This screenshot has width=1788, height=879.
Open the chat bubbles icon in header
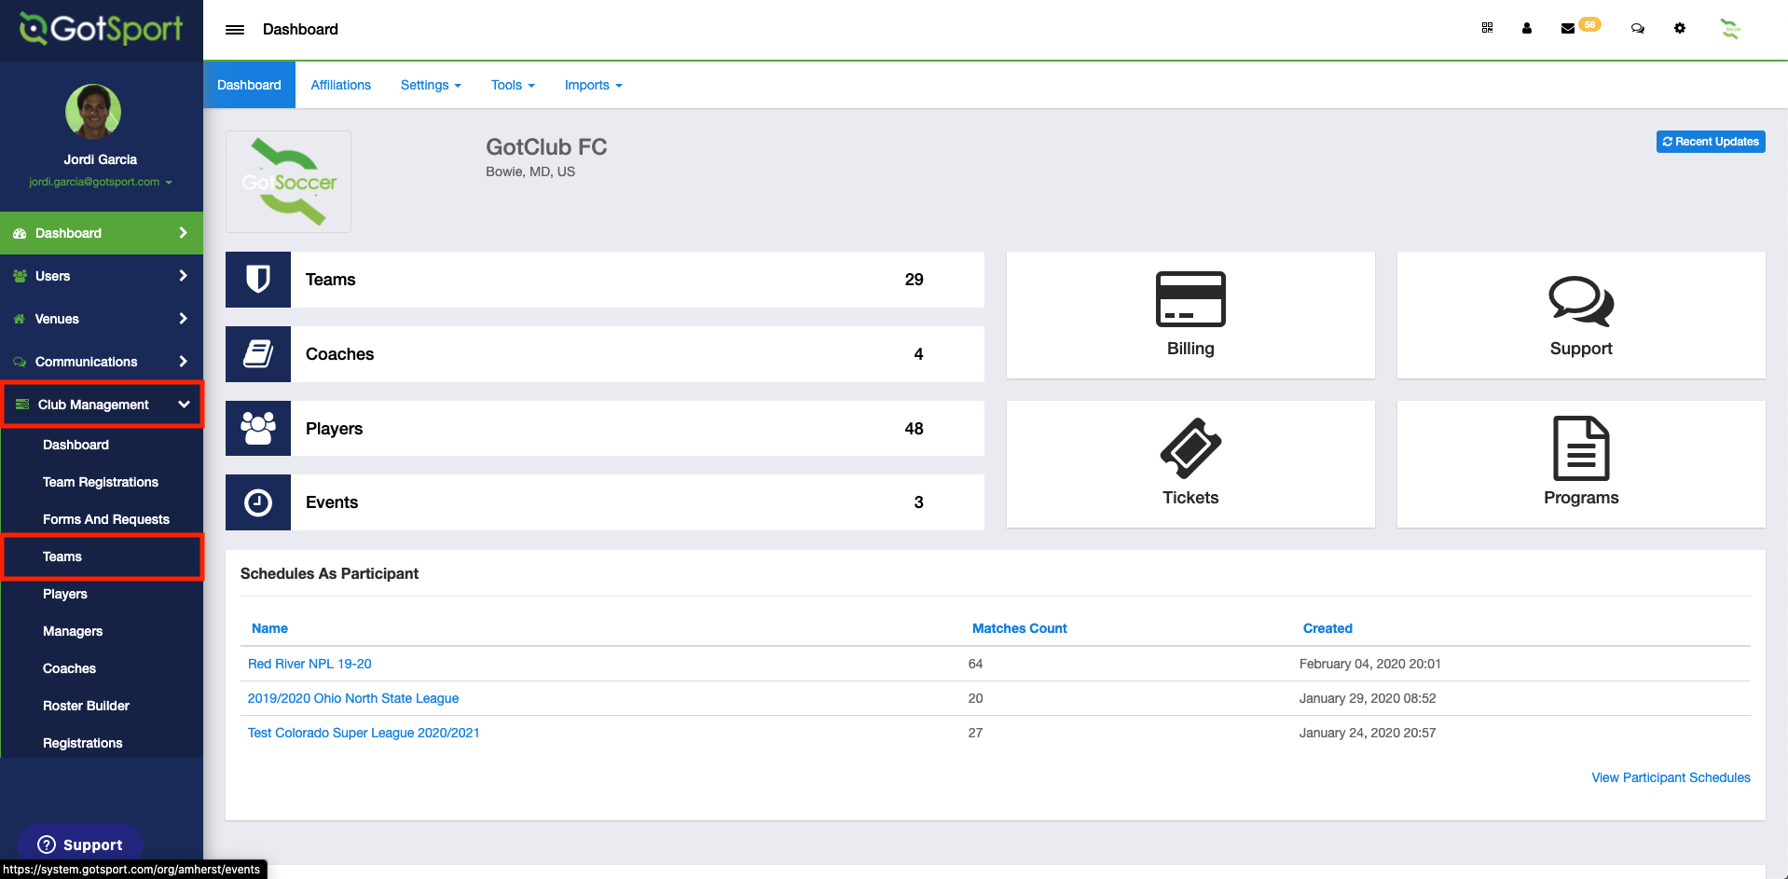(1637, 28)
